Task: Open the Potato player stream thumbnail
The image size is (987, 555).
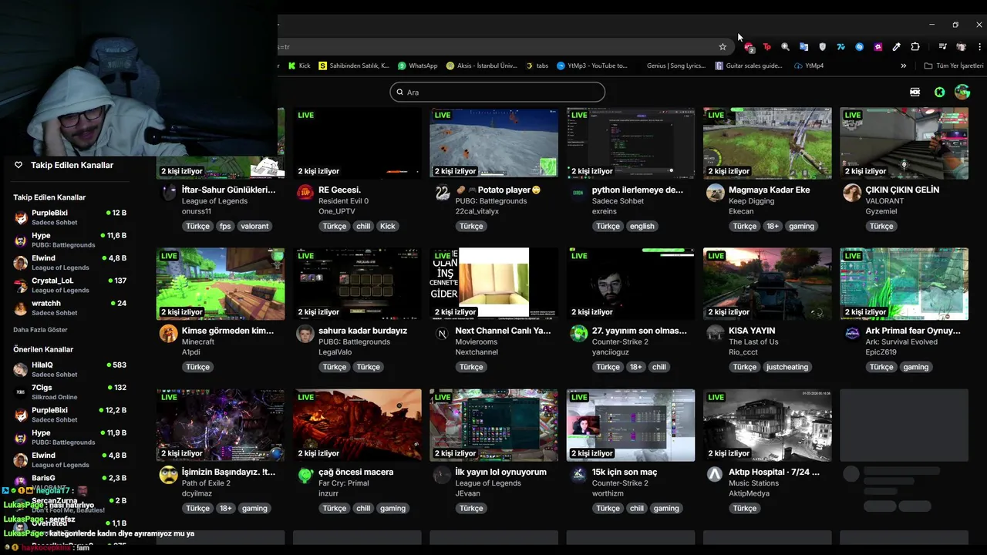Action: click(493, 143)
